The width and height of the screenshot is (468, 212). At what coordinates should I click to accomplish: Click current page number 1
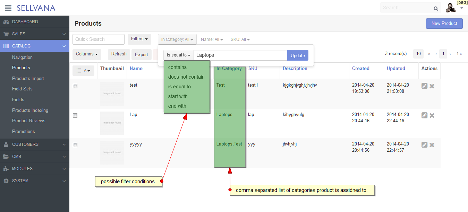pyautogui.click(x=443, y=54)
